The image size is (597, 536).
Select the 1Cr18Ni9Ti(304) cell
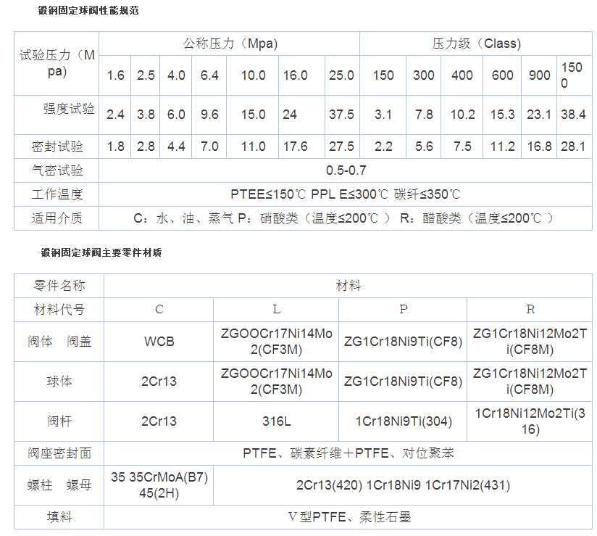click(403, 421)
